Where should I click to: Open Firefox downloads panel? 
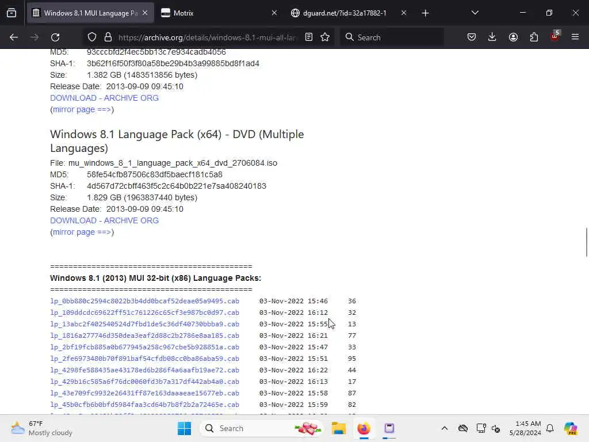click(x=492, y=37)
